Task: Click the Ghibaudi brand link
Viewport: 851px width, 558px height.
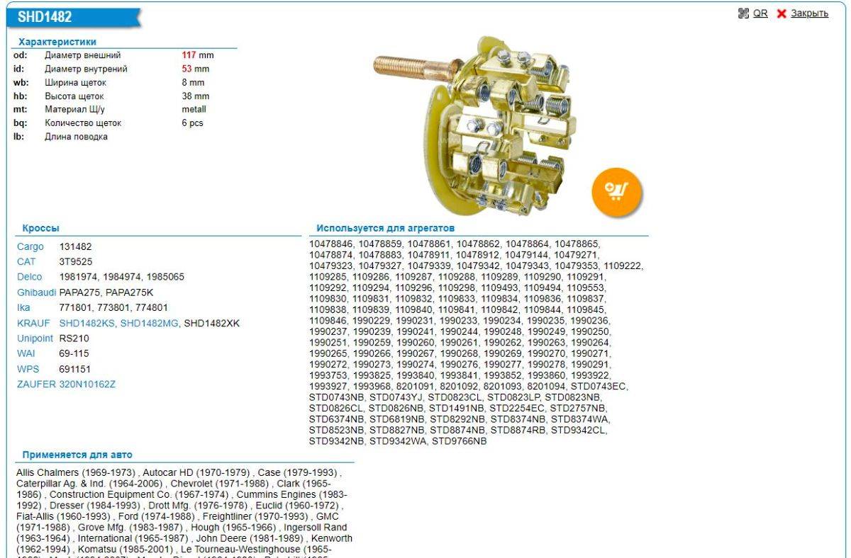Action: click(36, 292)
